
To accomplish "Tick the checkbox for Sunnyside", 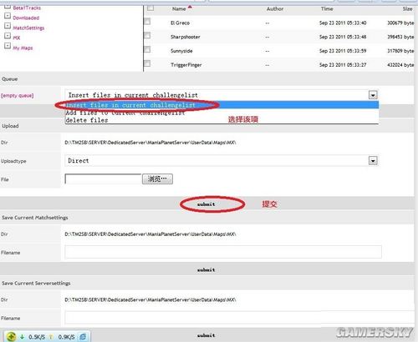I will pyautogui.click(x=147, y=49).
